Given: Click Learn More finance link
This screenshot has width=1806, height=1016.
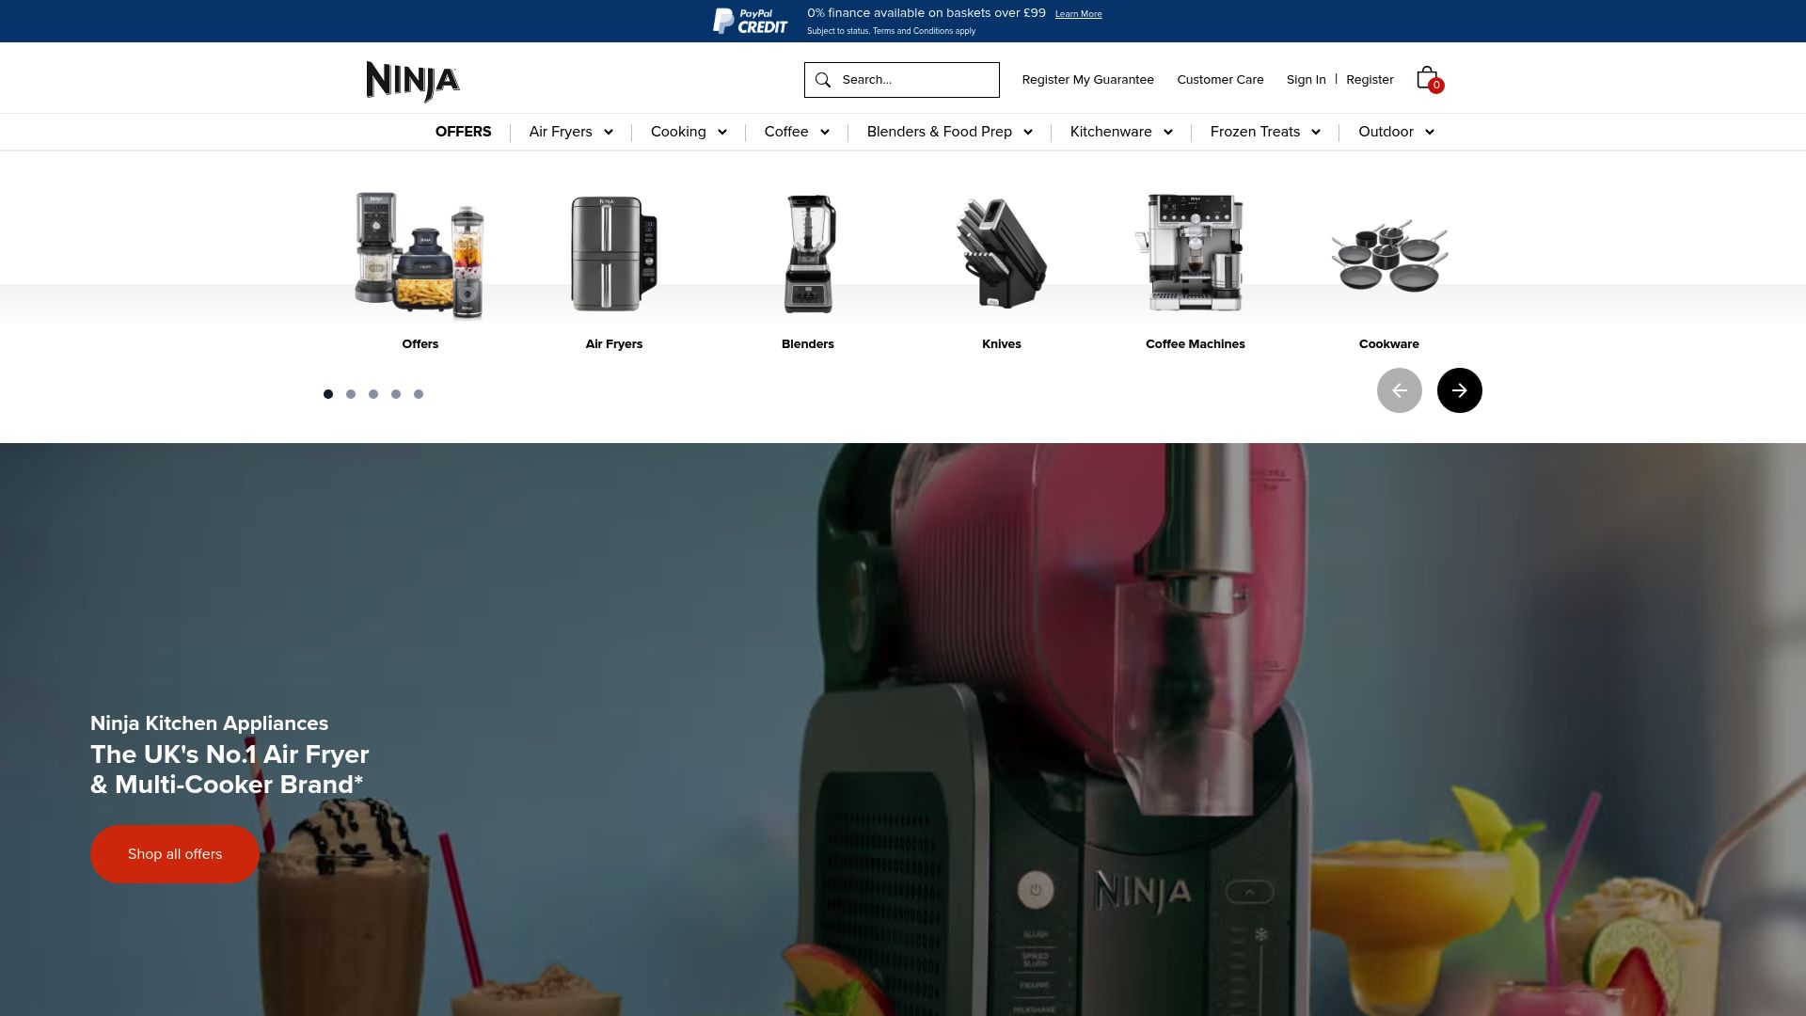Looking at the screenshot, I should [x=1078, y=14].
